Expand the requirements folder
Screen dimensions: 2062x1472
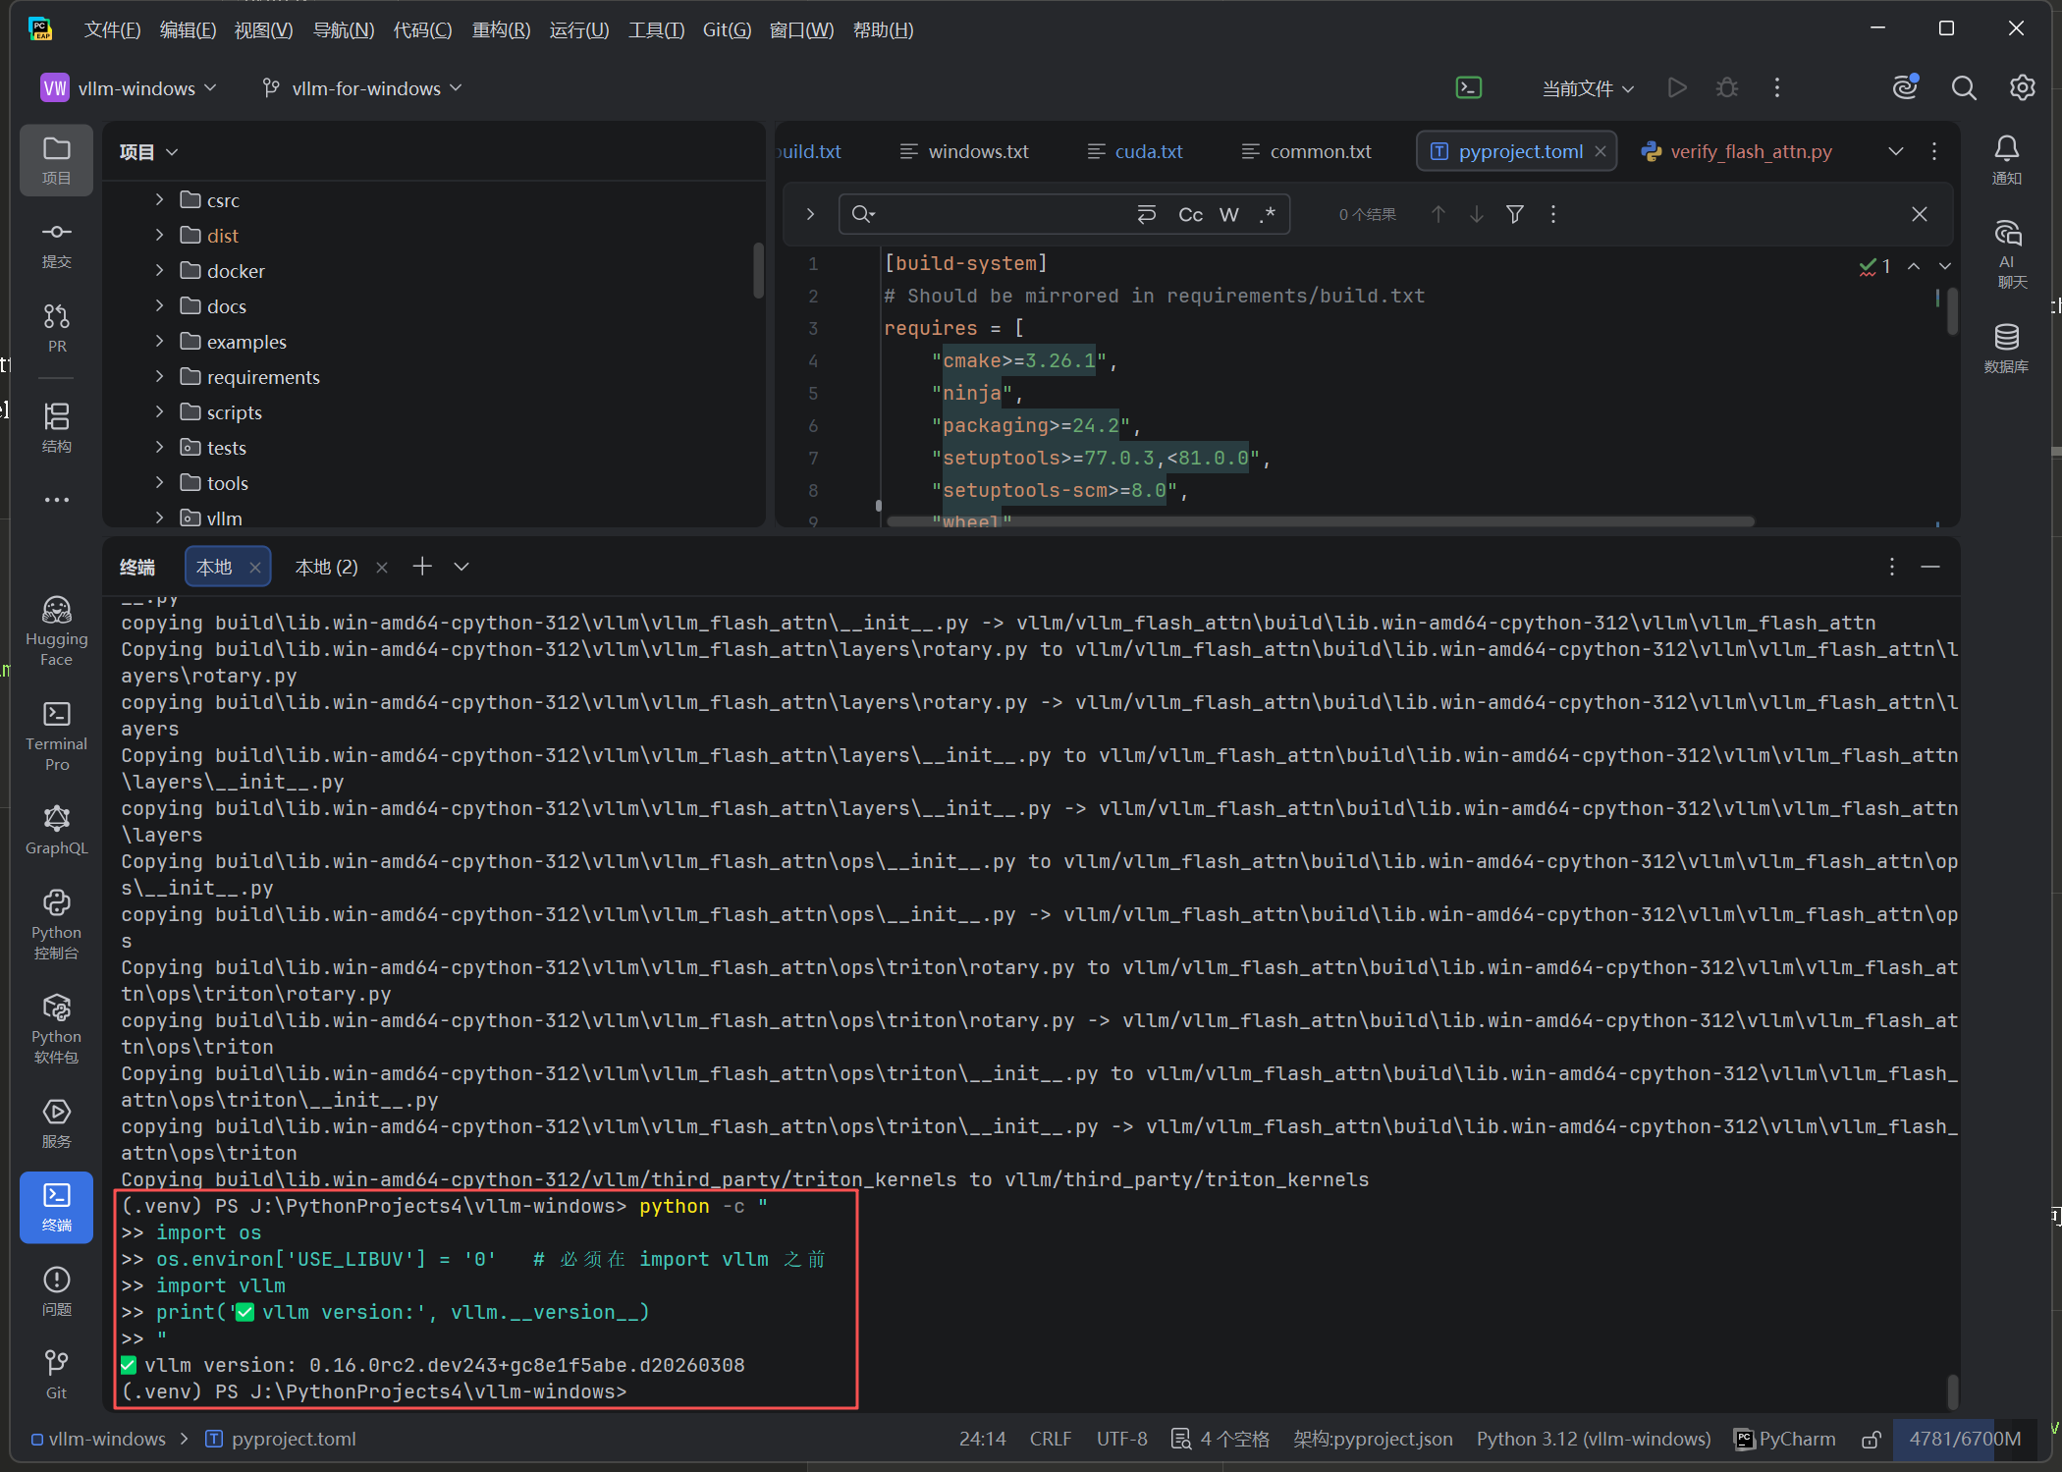coord(159,377)
